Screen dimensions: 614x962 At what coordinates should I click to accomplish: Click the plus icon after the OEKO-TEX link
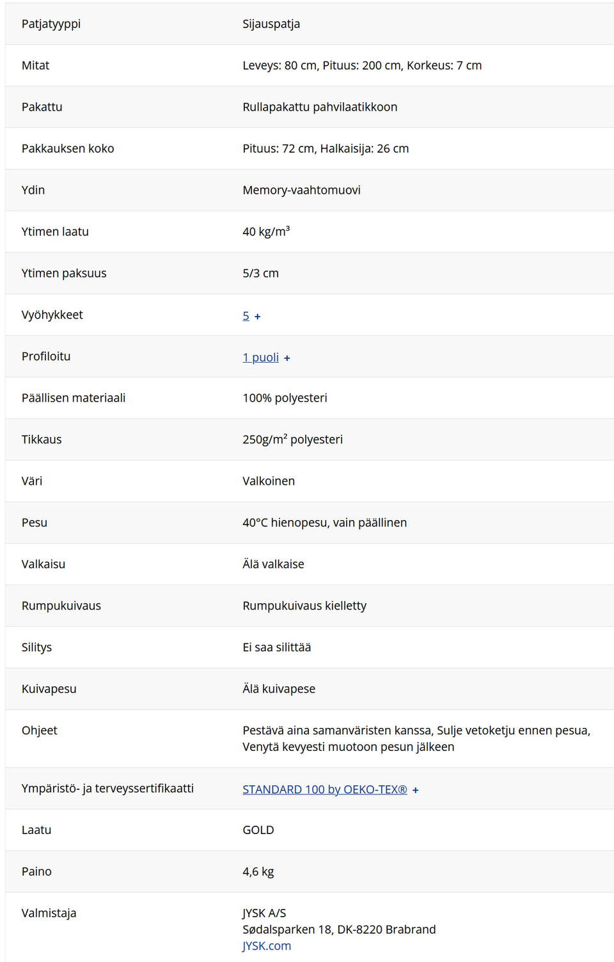pos(415,791)
